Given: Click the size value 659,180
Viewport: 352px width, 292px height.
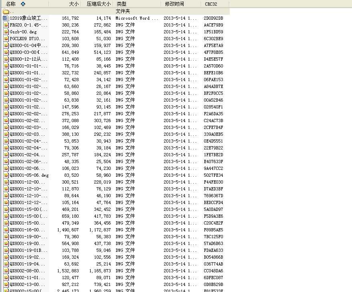Looking at the screenshot, I should pyautogui.click(x=70, y=216).
